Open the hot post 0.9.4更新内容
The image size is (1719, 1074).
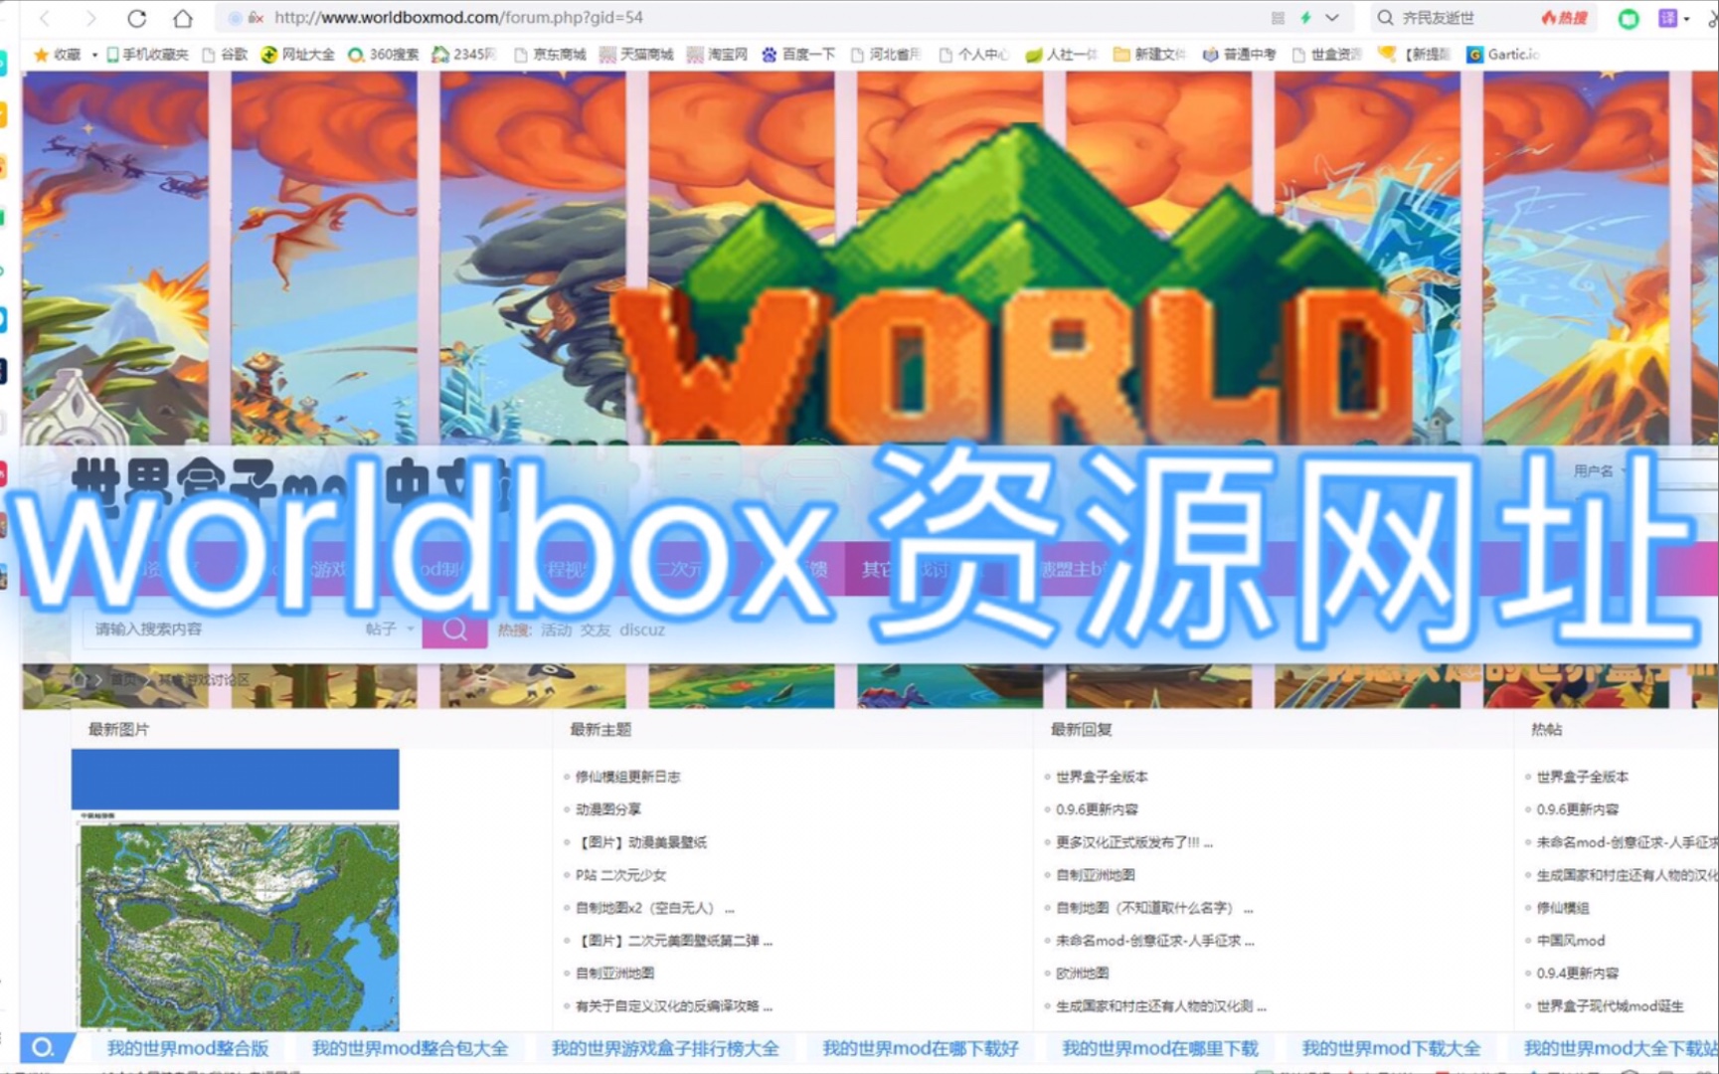[x=1578, y=974]
